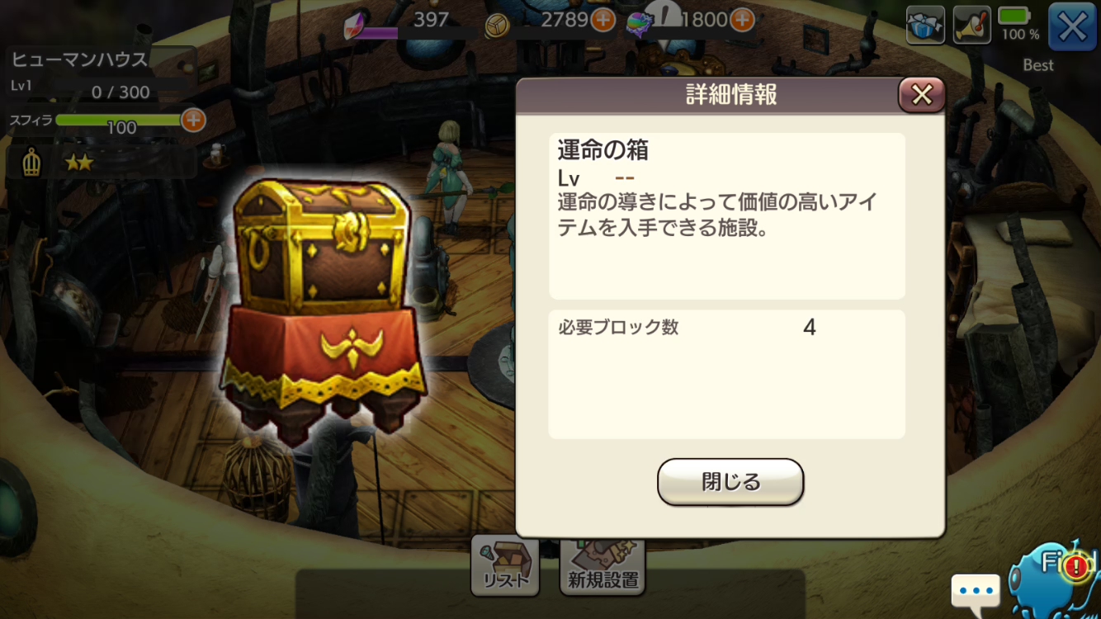Screen dimensions: 1101x619
Task: Refill スフィラ with the plus icon
Action: coord(193,120)
